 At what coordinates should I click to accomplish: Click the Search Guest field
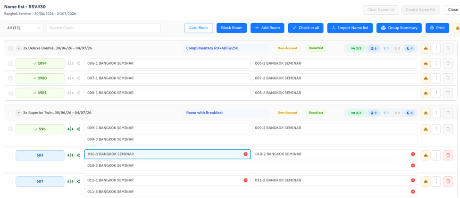click(103, 28)
